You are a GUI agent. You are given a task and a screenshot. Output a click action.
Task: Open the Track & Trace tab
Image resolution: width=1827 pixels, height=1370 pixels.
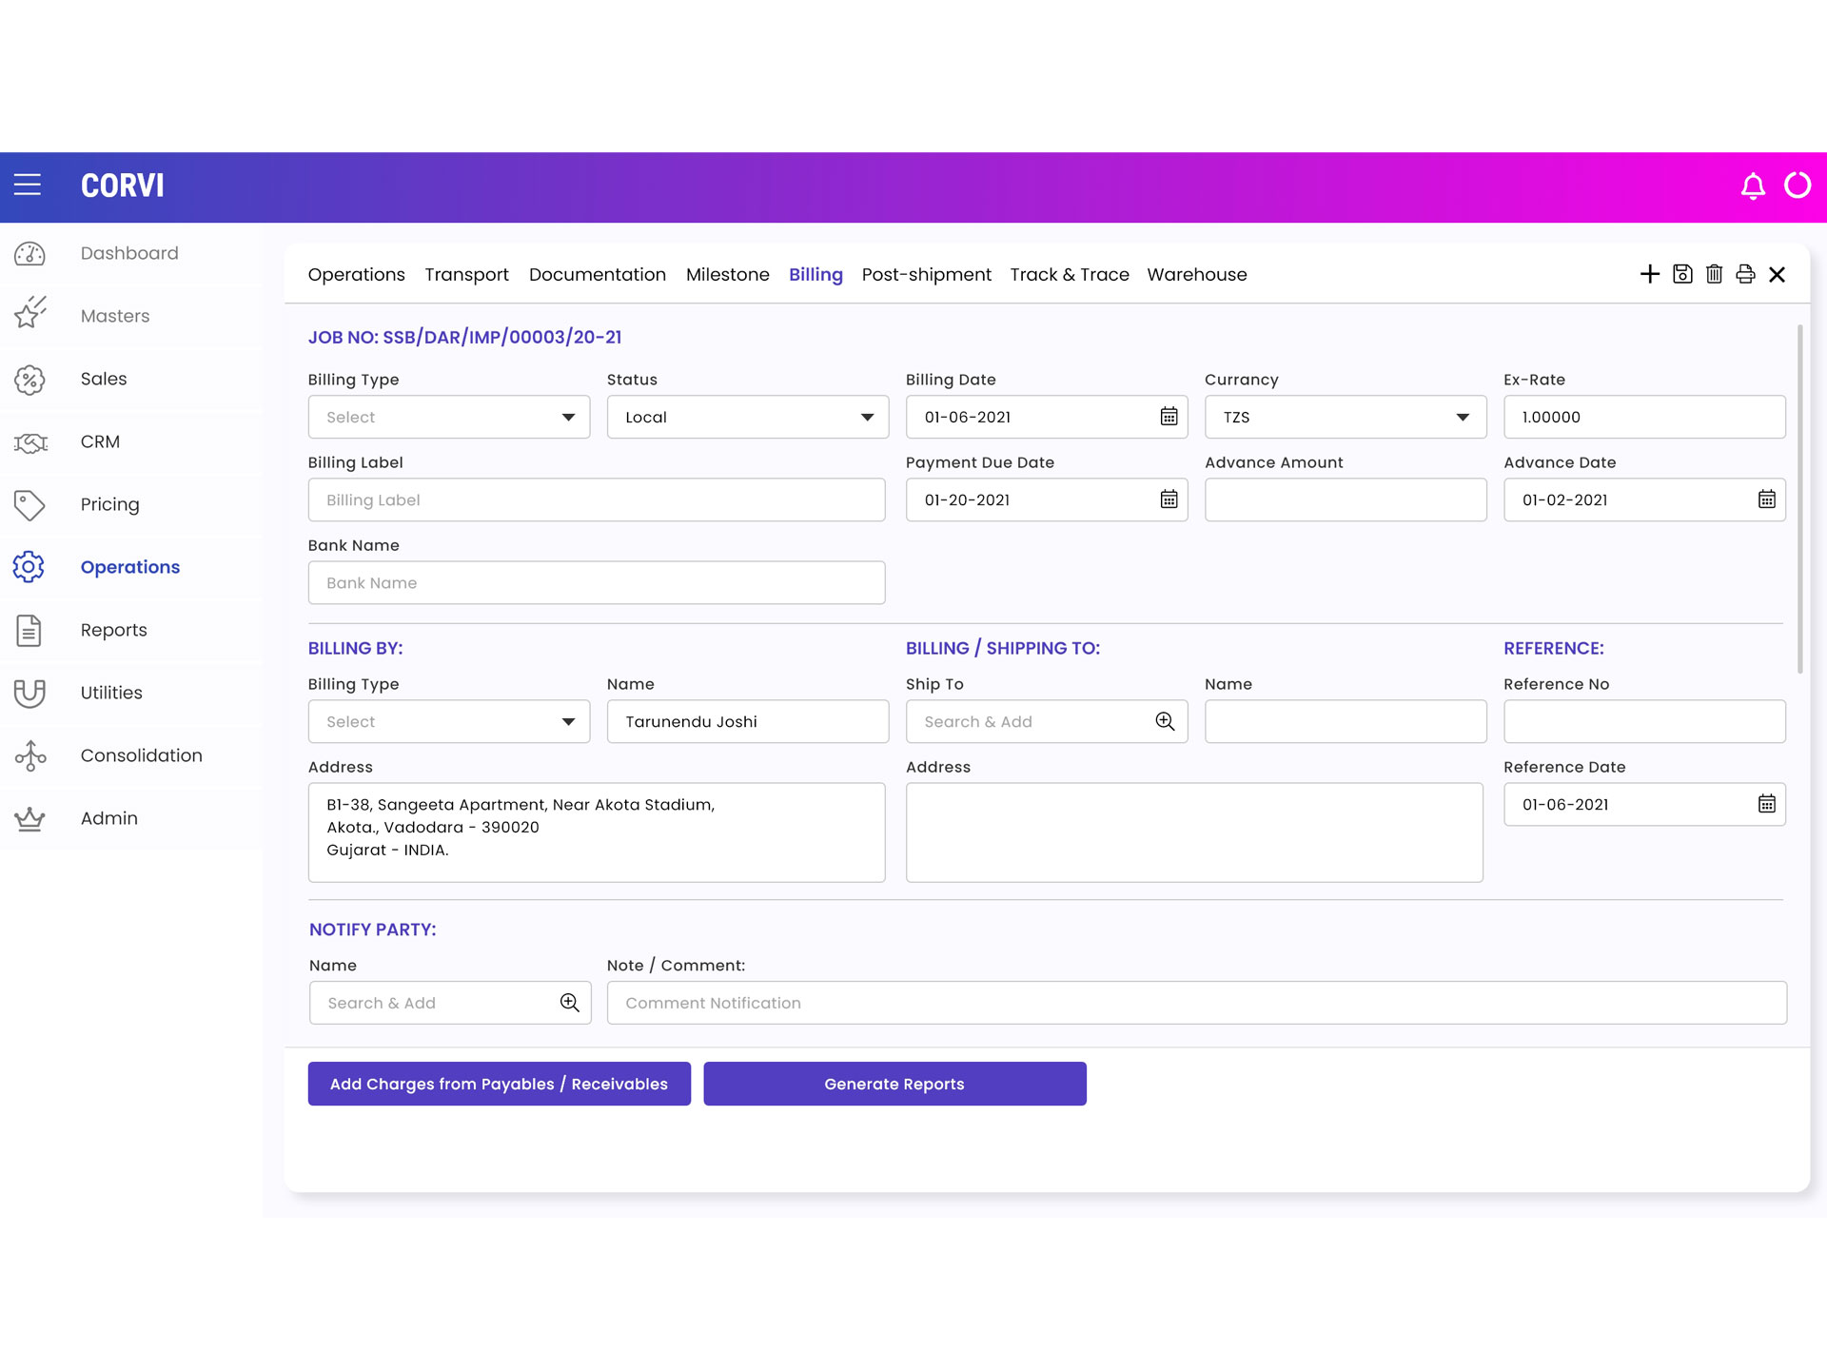(1070, 275)
